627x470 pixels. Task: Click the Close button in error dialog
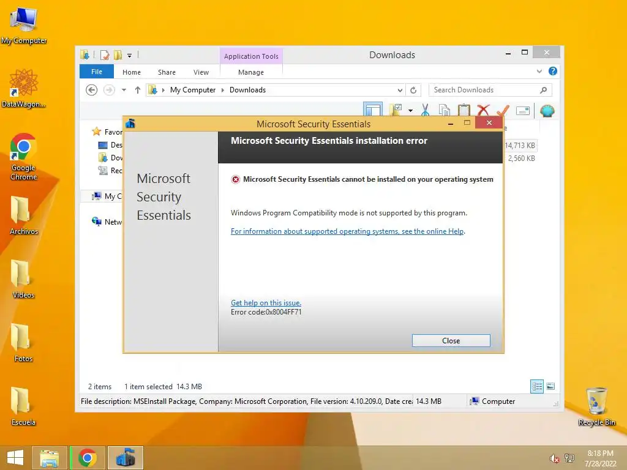coord(451,340)
